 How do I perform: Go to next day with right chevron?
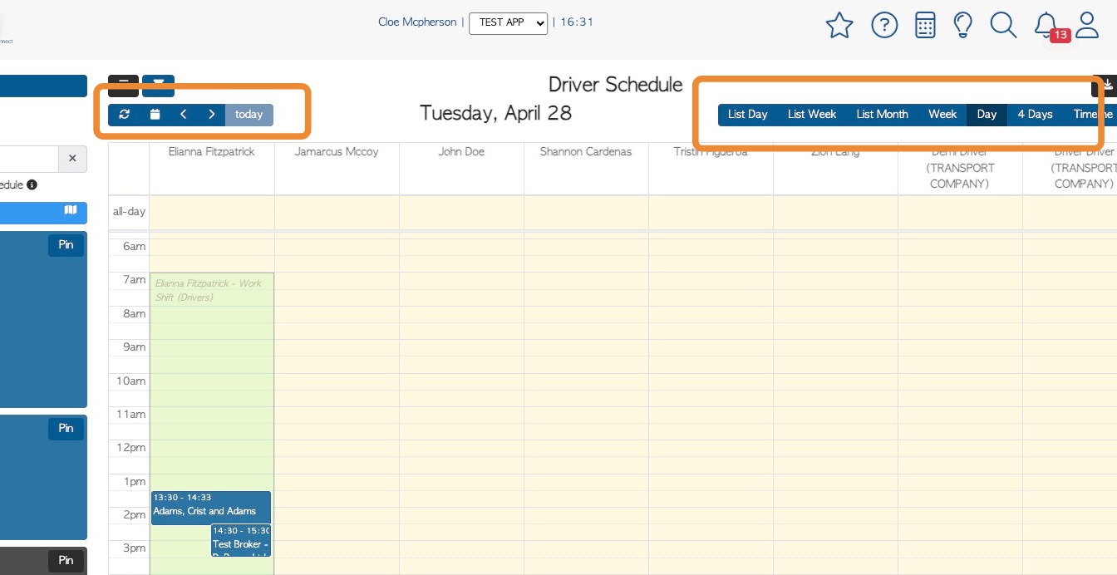click(x=212, y=115)
